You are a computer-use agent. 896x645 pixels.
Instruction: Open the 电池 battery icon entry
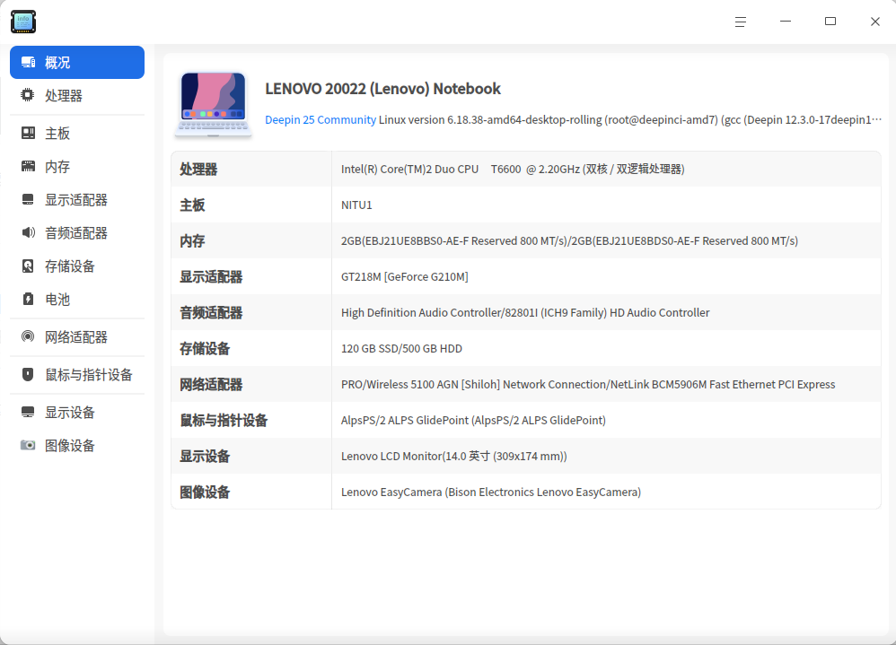(28, 299)
